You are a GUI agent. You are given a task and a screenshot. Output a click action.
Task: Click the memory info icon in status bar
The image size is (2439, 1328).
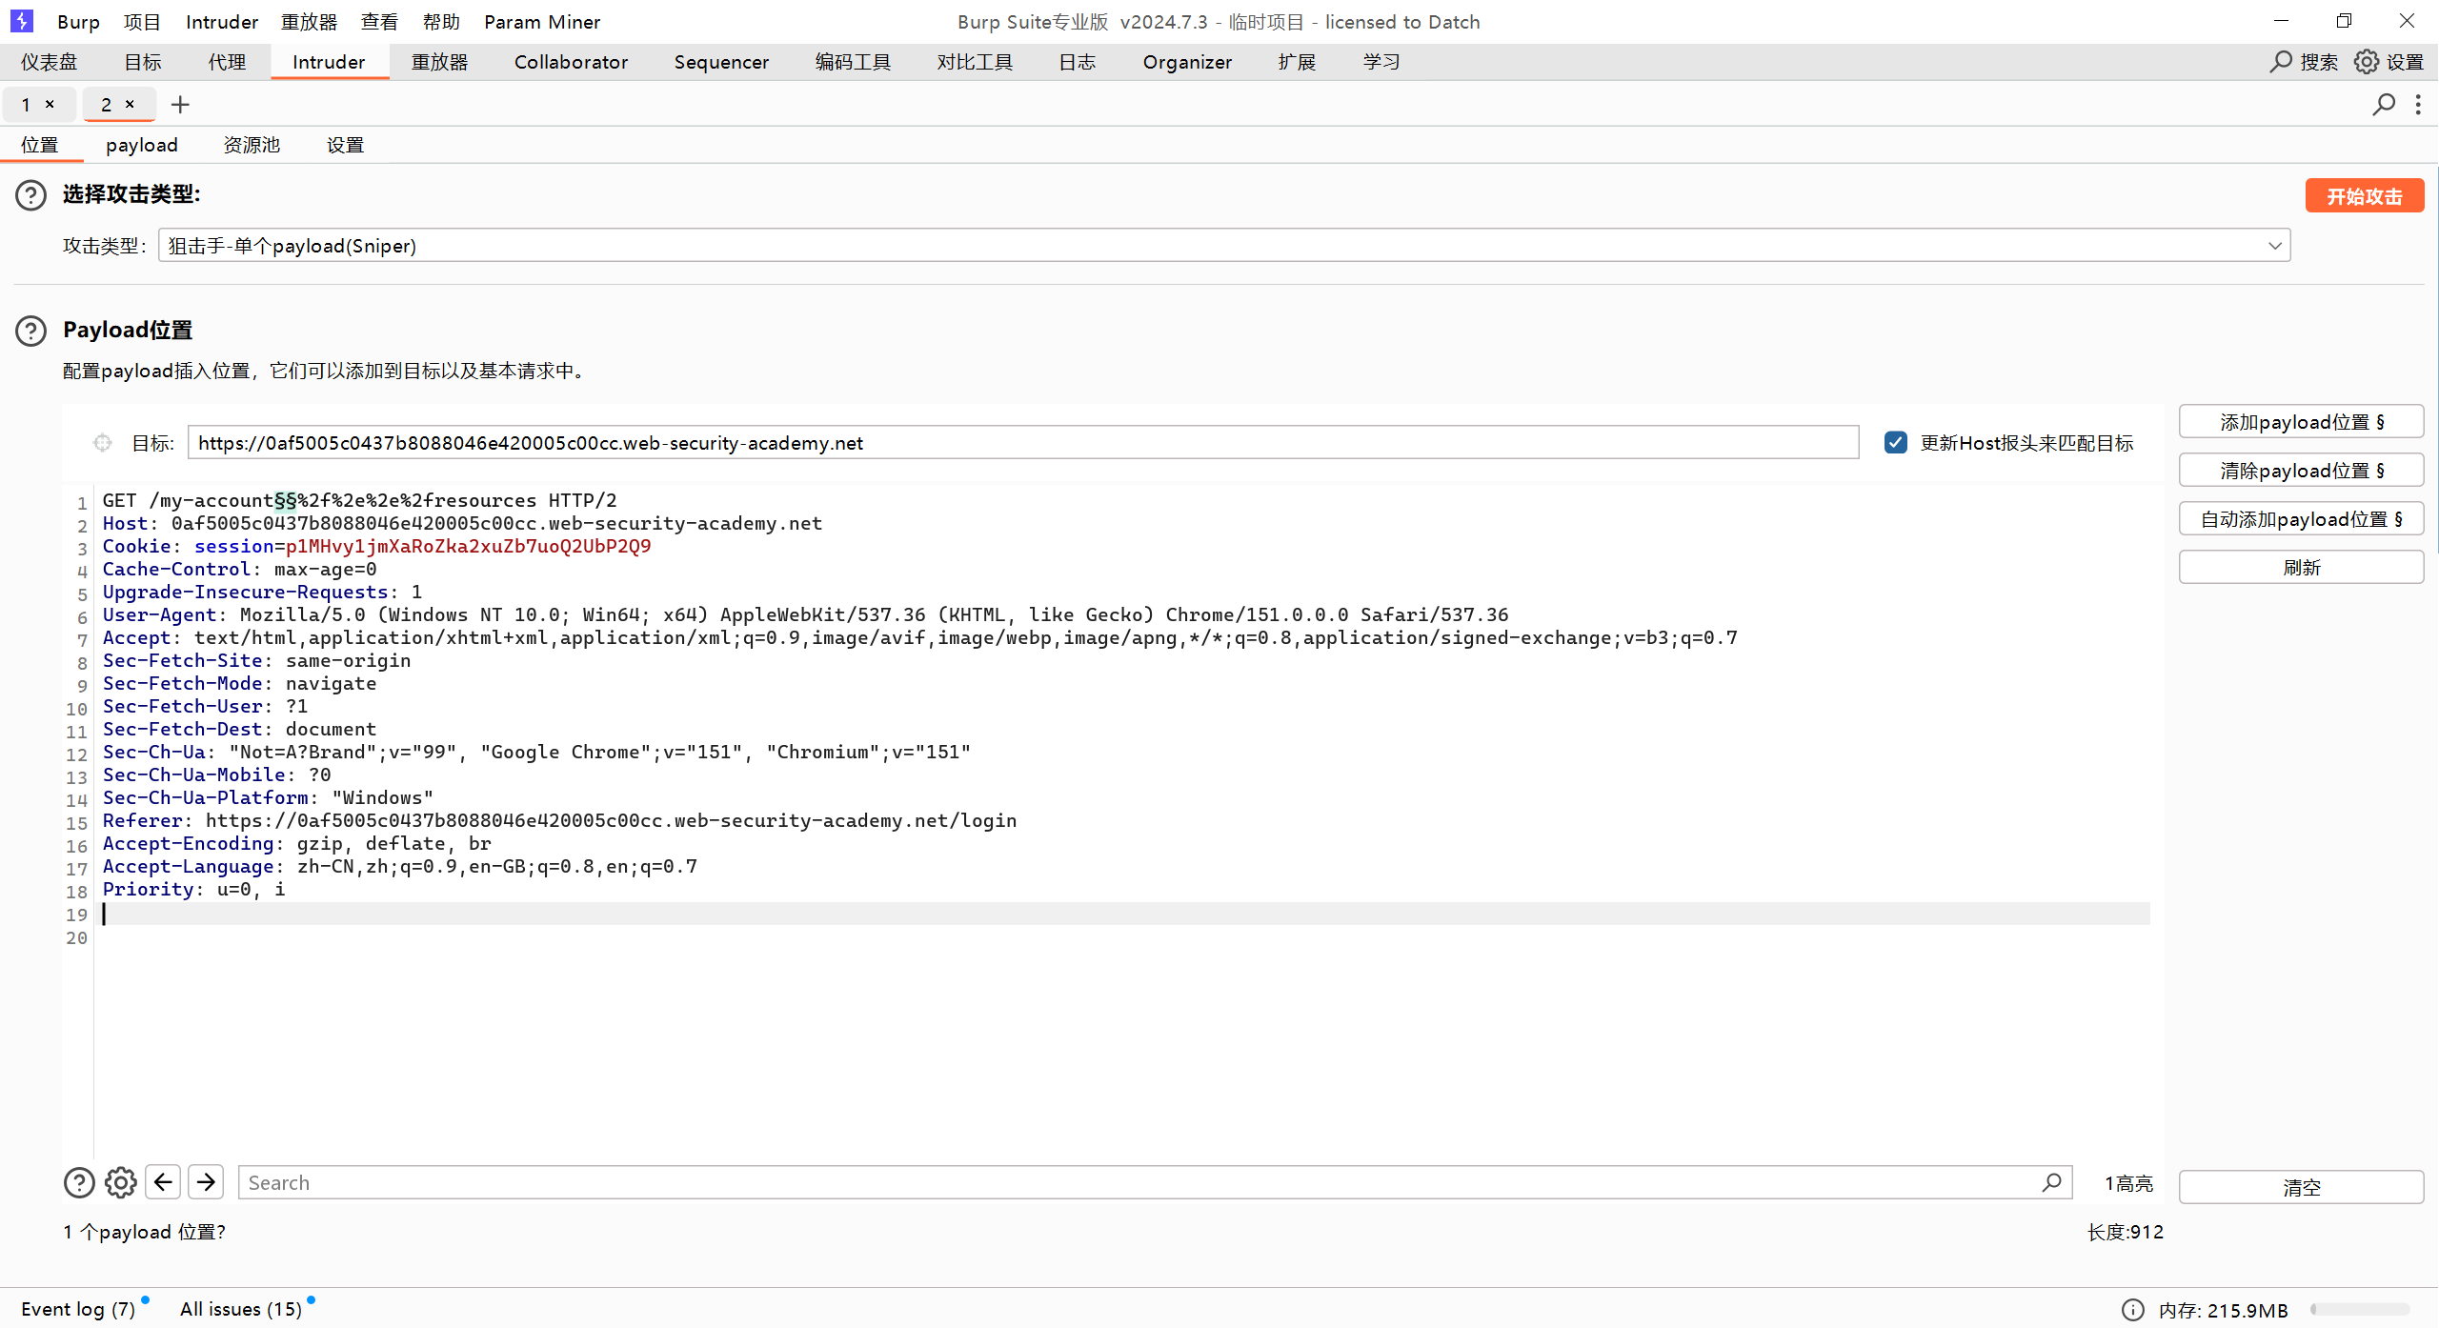2133,1310
